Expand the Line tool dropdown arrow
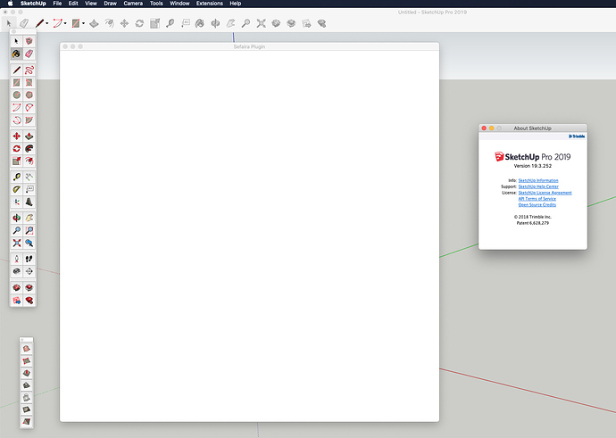 click(x=47, y=23)
